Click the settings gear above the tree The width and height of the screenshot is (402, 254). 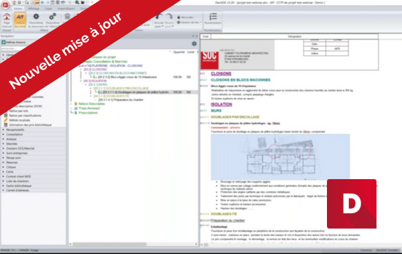194,43
